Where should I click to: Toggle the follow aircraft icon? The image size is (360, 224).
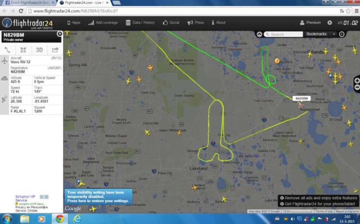23,50
